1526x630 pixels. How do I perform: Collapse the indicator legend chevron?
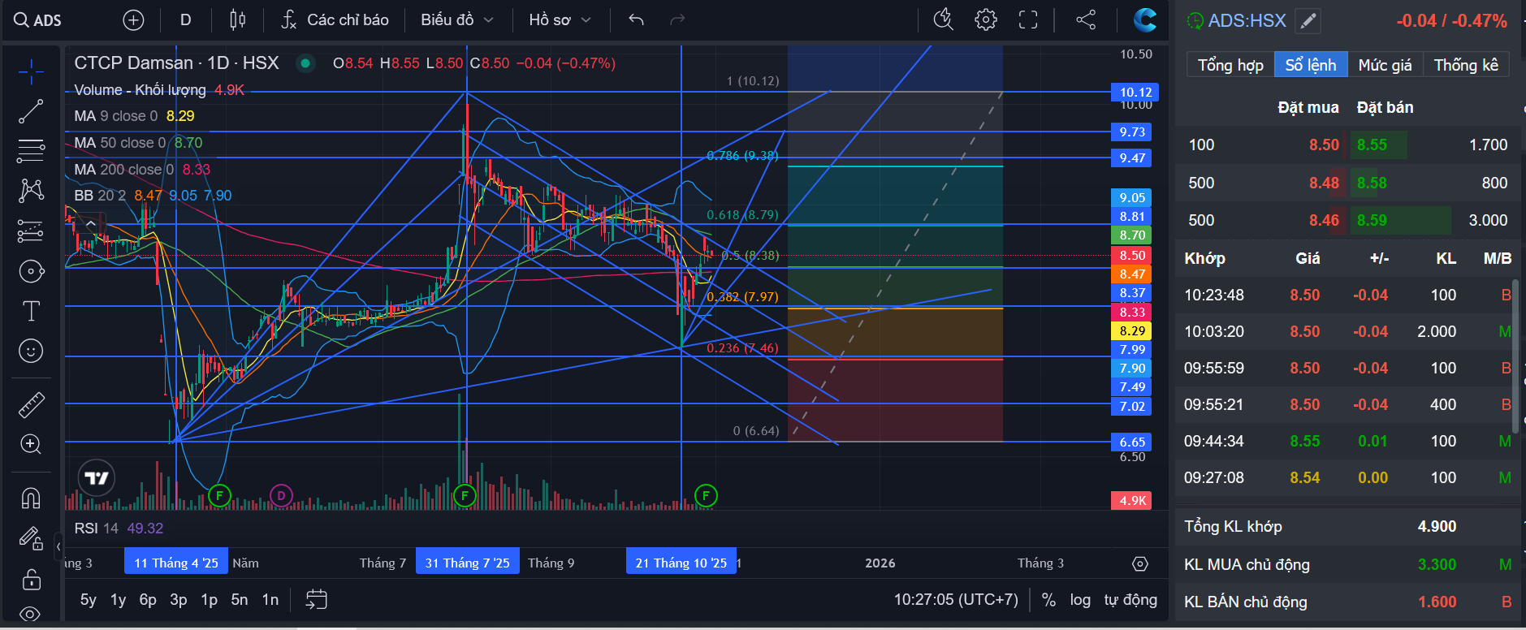[x=91, y=223]
